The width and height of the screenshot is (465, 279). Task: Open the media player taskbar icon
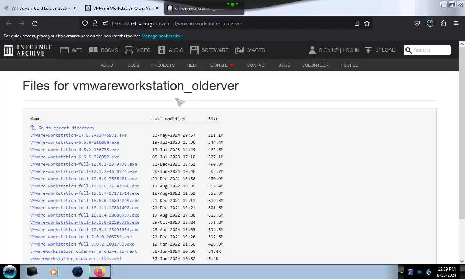click(x=54, y=272)
